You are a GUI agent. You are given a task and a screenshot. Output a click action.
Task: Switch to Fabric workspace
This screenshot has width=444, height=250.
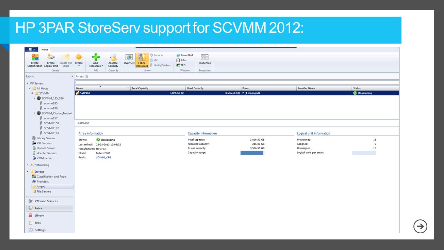pyautogui.click(x=49, y=208)
